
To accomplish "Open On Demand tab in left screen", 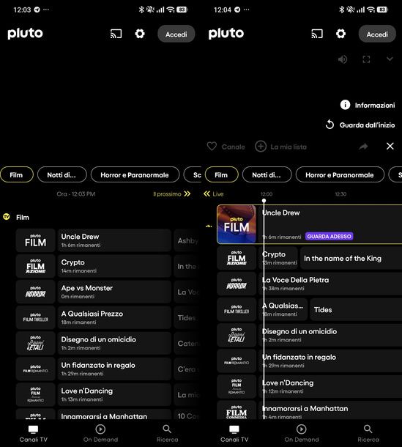I will click(100, 434).
